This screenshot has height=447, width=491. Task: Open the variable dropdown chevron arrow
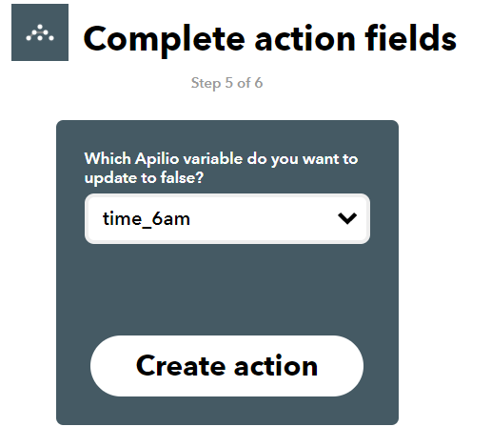pos(347,218)
